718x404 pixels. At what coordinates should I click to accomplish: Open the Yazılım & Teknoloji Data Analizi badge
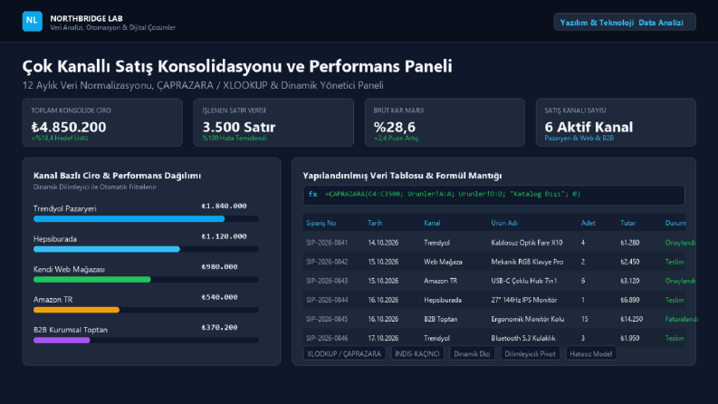click(x=625, y=22)
